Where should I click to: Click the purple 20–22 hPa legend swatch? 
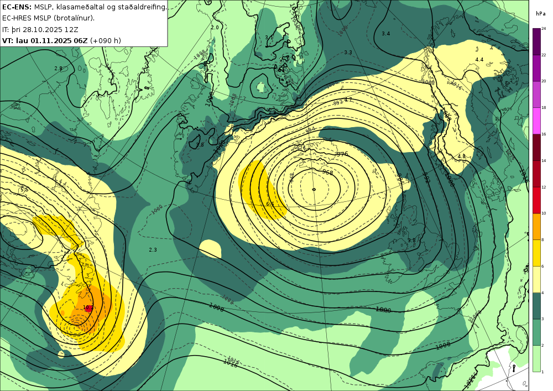pos(536,67)
